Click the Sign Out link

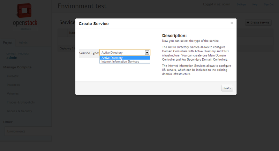tap(269, 5)
